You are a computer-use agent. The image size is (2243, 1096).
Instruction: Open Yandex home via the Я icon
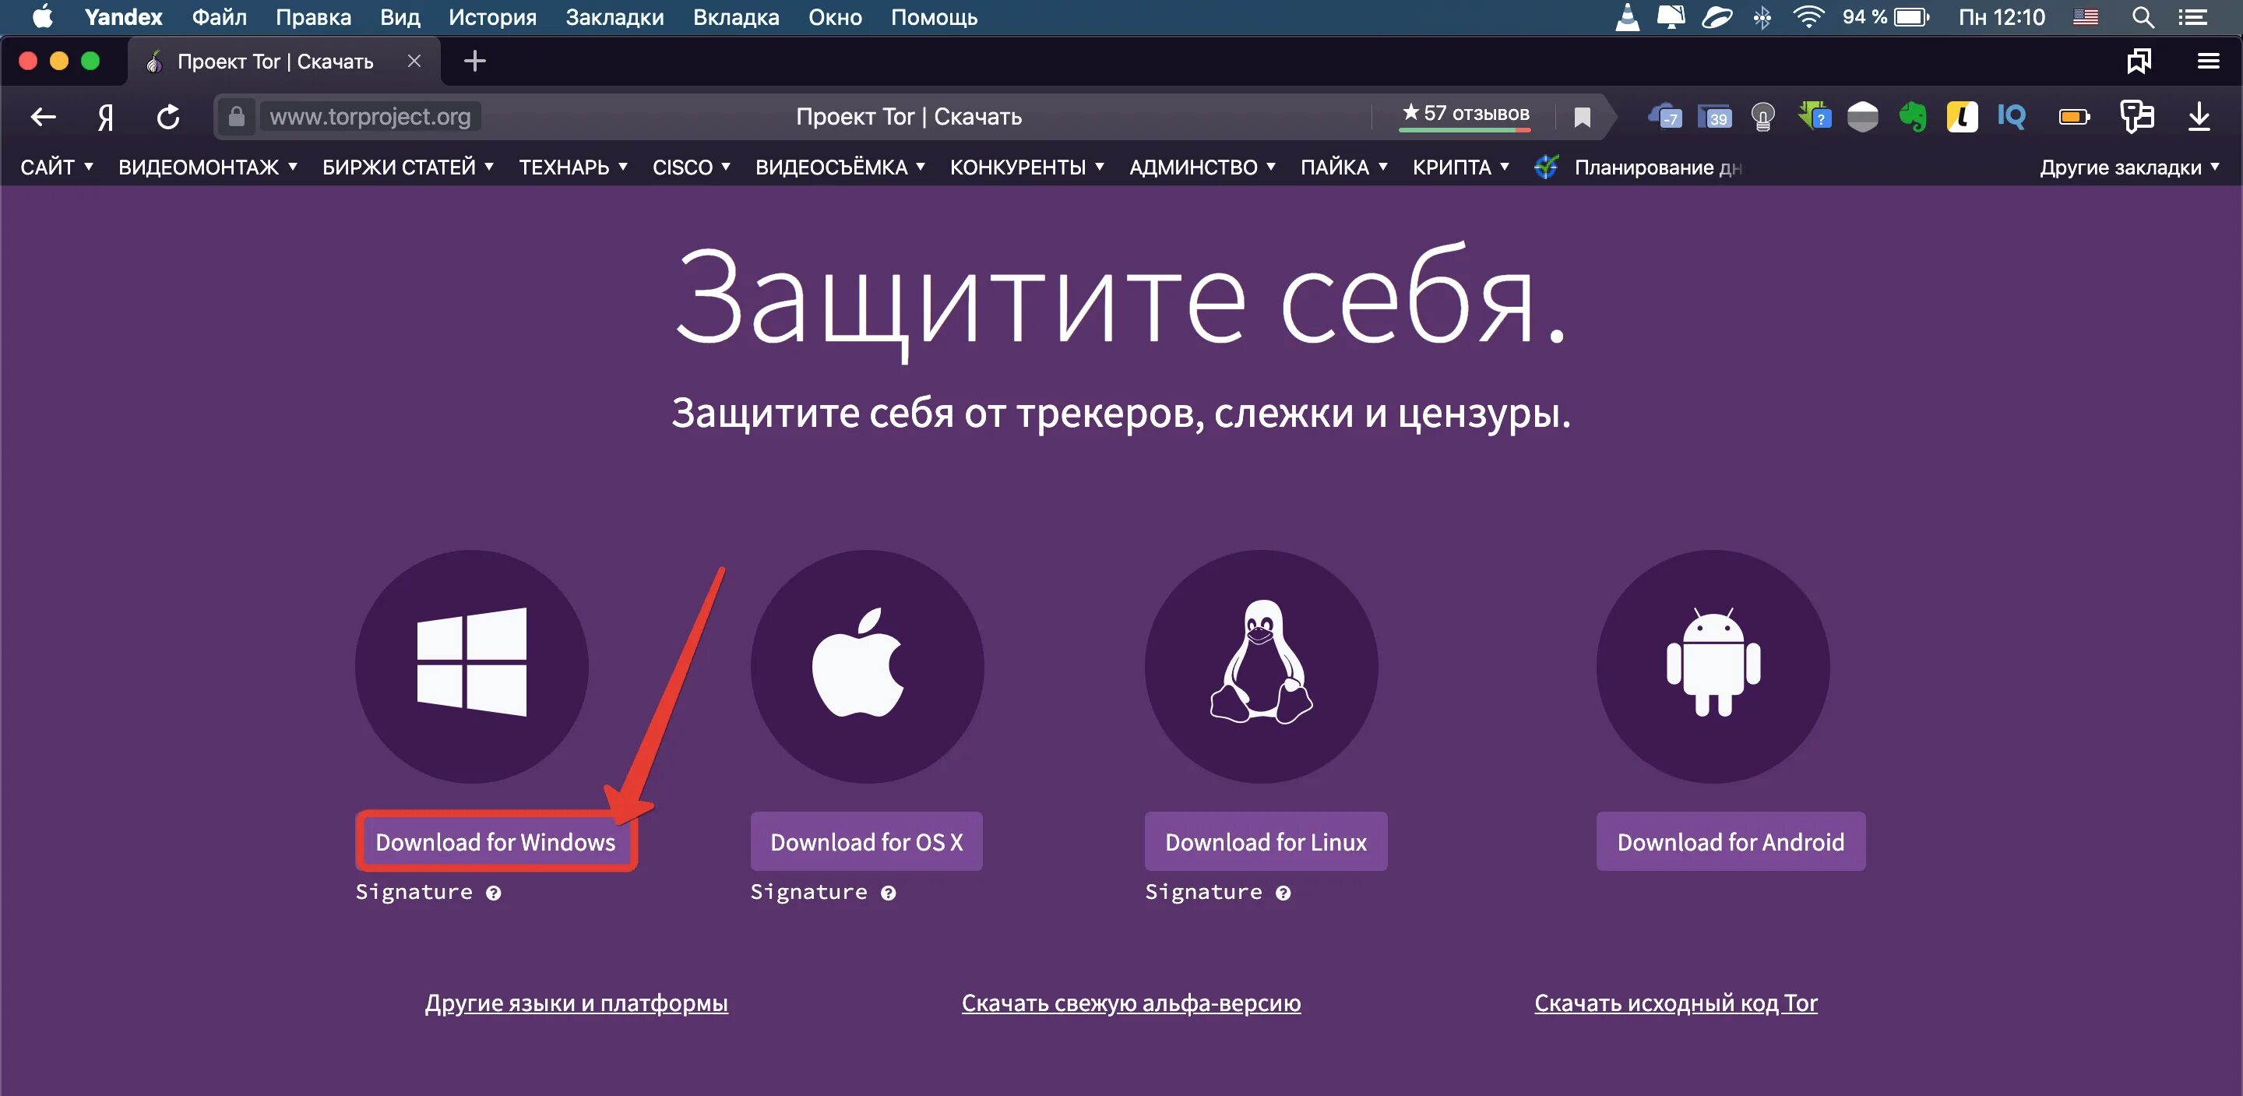105,117
